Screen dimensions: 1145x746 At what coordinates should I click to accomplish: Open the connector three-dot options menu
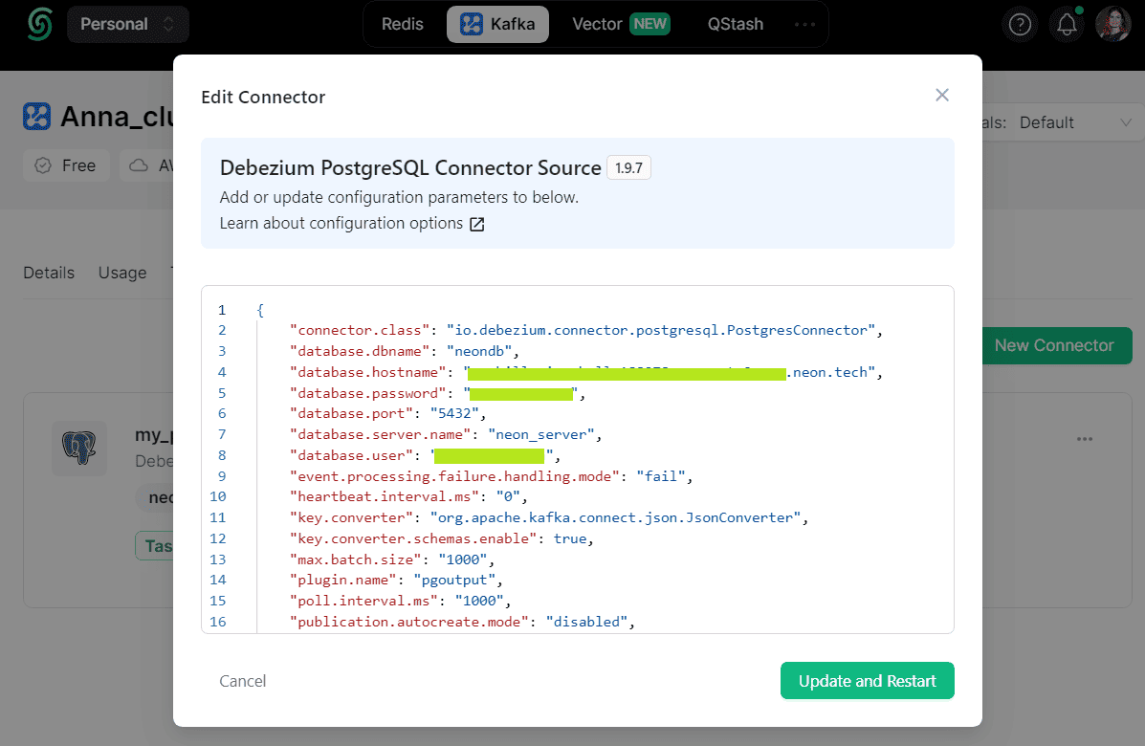tap(1085, 439)
